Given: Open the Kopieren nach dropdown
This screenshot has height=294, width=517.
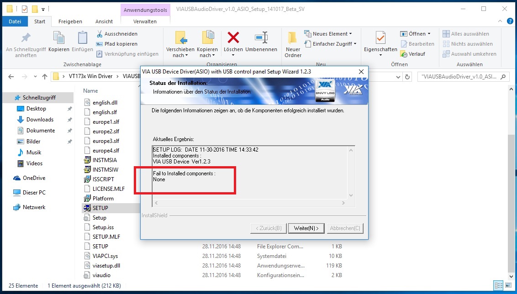Looking at the screenshot, I should tap(207, 55).
